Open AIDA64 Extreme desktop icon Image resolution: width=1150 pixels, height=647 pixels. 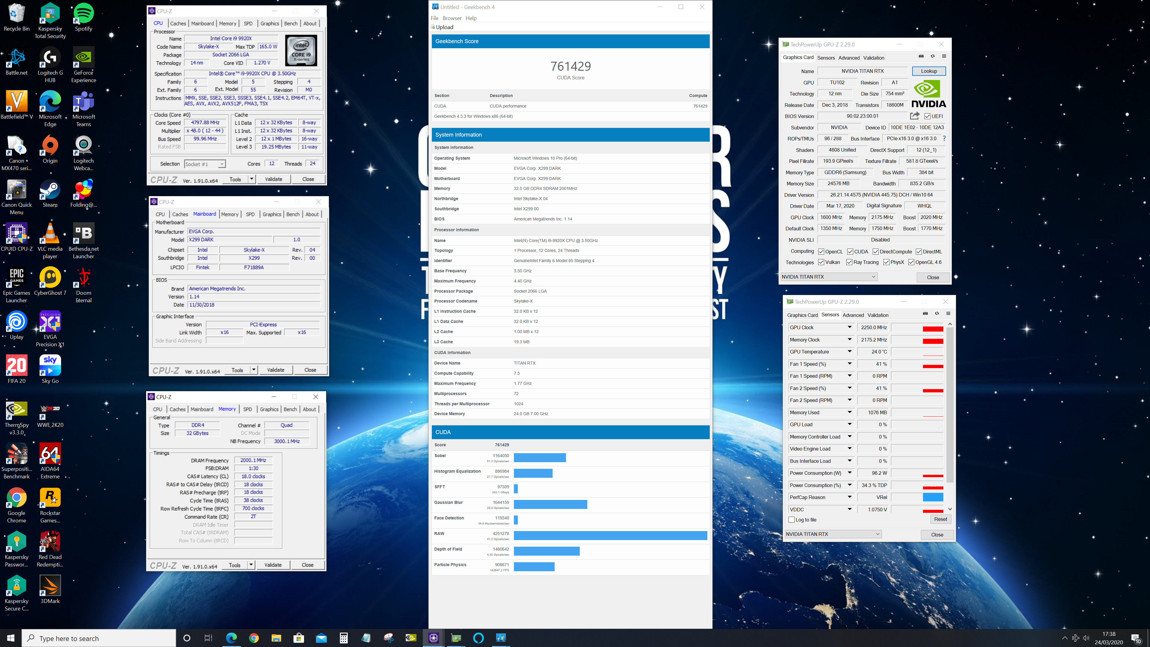pos(50,461)
